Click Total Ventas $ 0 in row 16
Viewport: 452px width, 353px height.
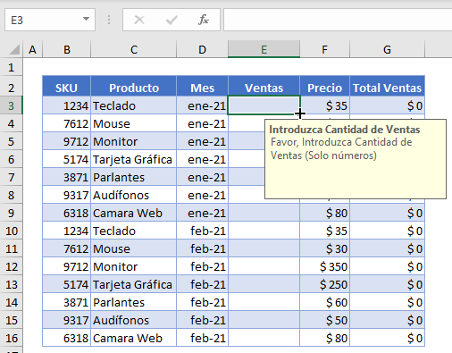(x=387, y=338)
